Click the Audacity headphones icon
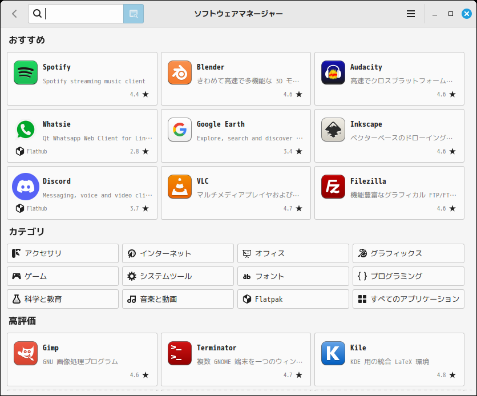Screen dimensions: 477x396 [333, 72]
